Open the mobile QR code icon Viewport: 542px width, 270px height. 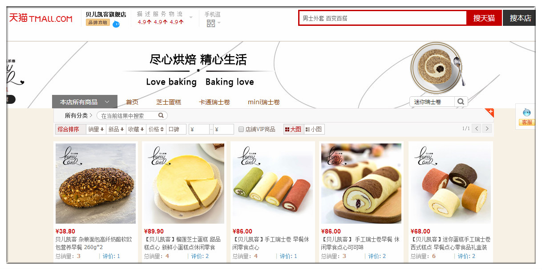pos(211,23)
